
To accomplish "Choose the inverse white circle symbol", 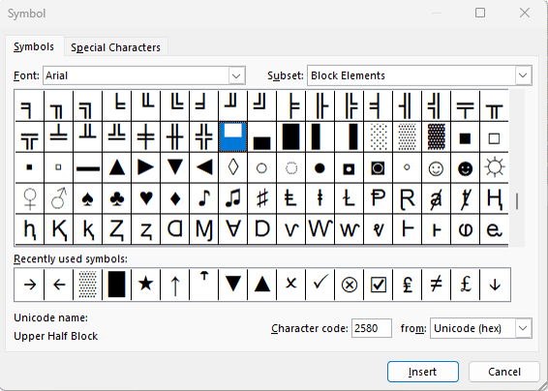I will pyautogui.click(x=378, y=167).
